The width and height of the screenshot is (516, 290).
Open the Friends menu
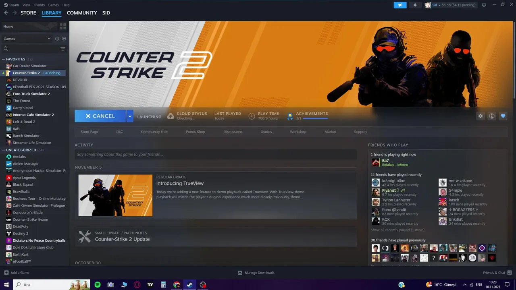click(39, 5)
